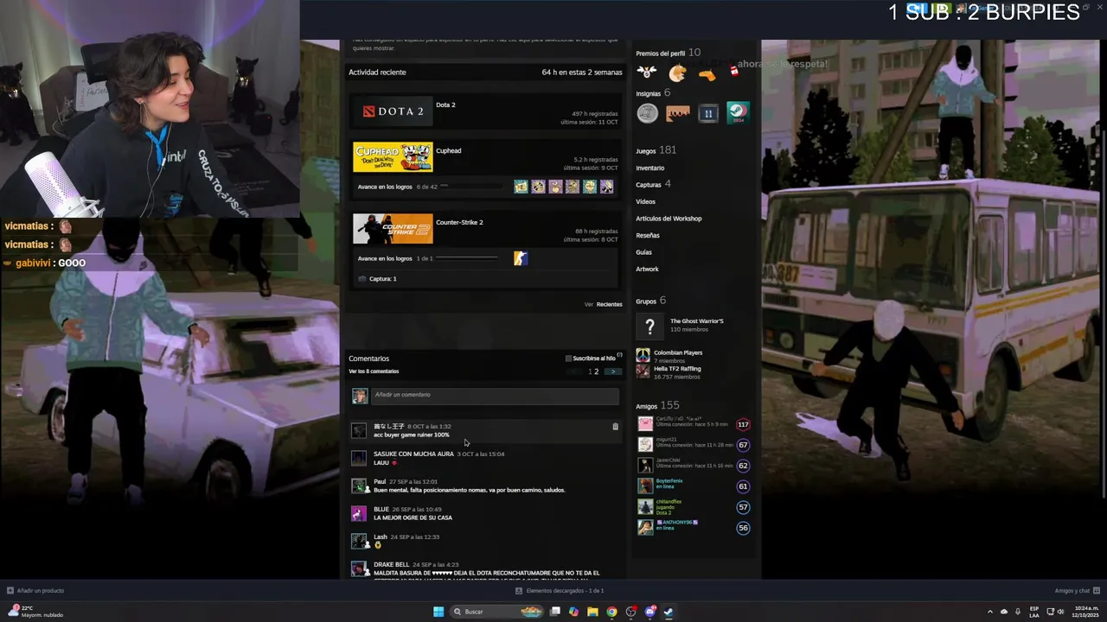Viewport: 1107px width, 622px height.
Task: Open Videos link
Action: point(646,201)
